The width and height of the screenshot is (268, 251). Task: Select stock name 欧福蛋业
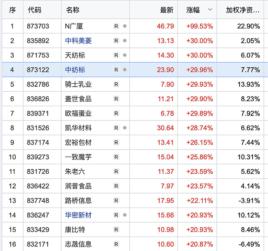pos(78,113)
